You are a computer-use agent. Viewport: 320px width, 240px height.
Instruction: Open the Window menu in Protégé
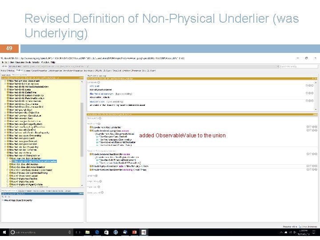[x=45, y=62]
